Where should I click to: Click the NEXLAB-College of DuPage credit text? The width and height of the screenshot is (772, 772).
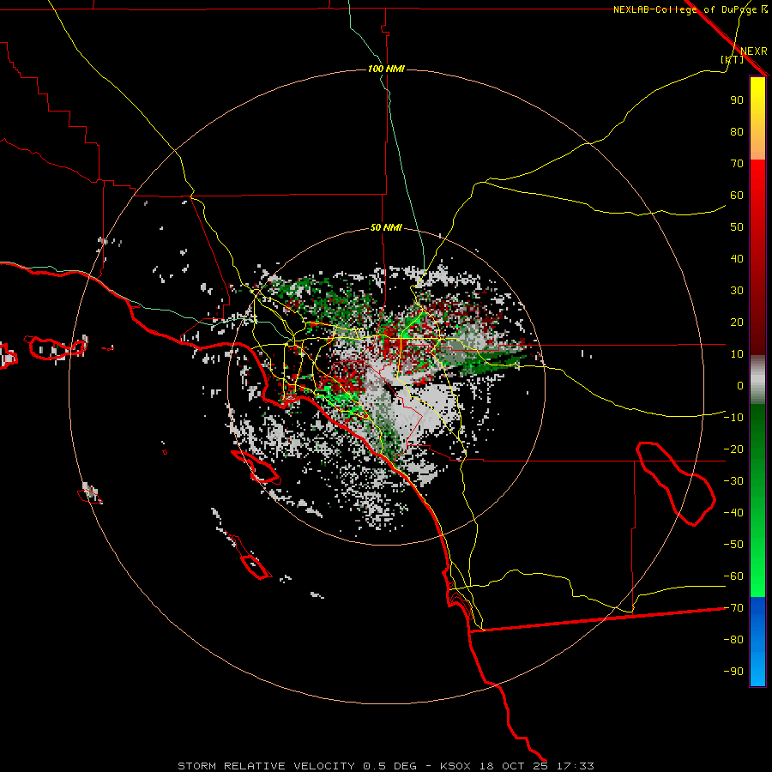click(690, 9)
